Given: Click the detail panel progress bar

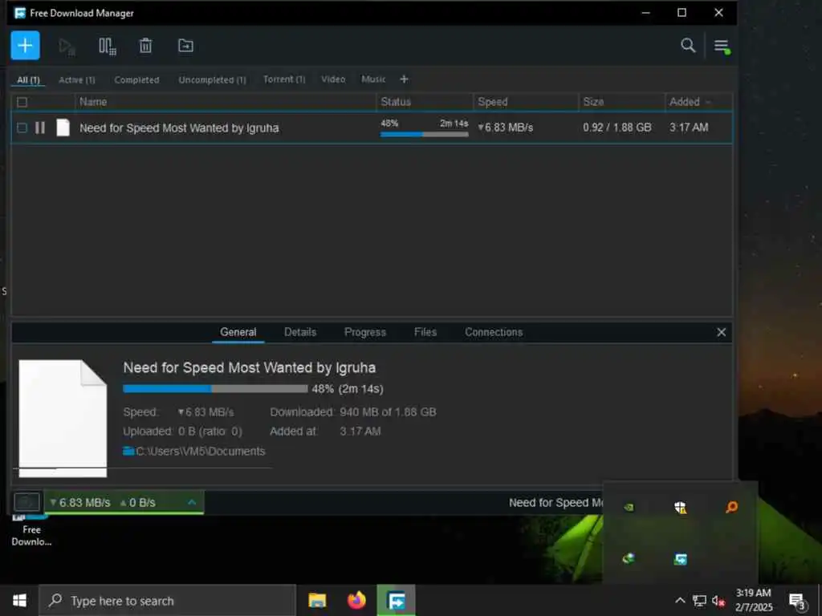Looking at the screenshot, I should [x=215, y=389].
